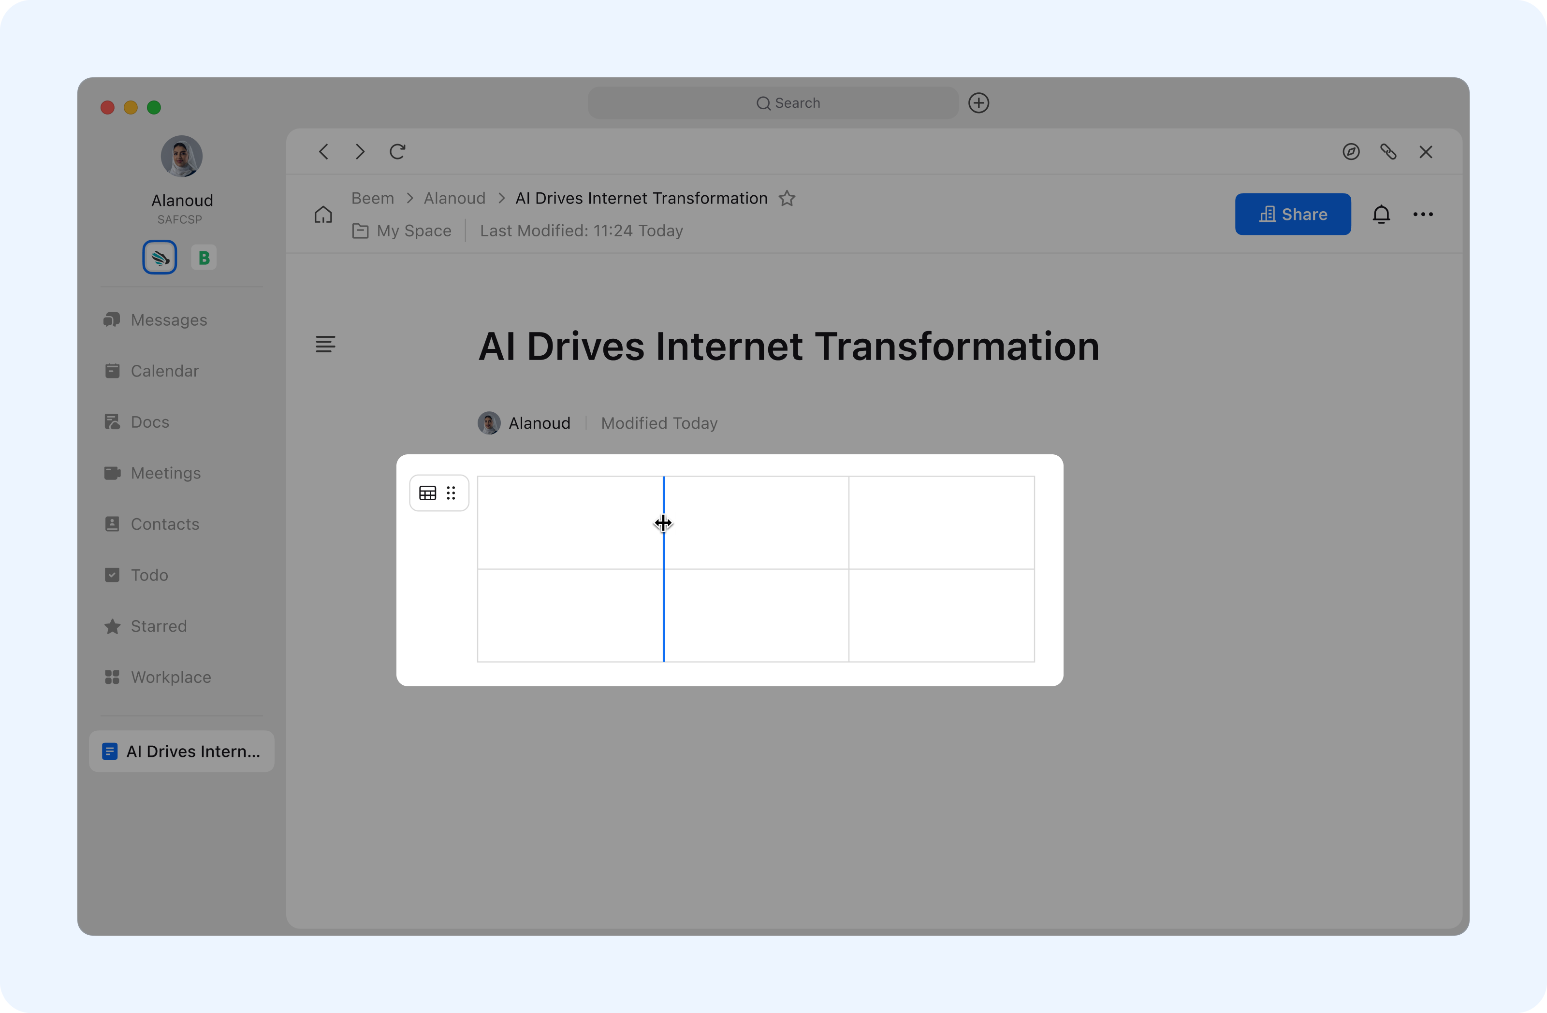This screenshot has height=1013, width=1547.
Task: Click Alanoud in the breadcrumb path
Action: coord(454,198)
